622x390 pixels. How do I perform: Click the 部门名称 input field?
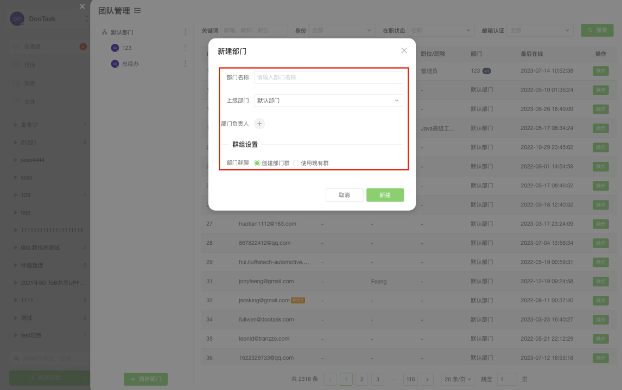pyautogui.click(x=328, y=77)
